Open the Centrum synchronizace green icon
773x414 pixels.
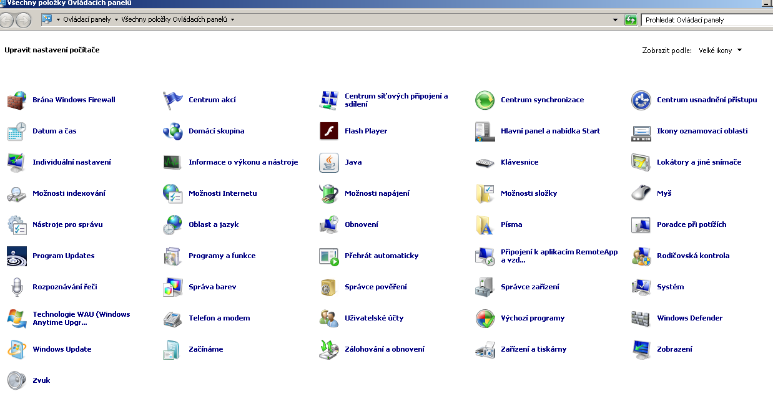[485, 100]
